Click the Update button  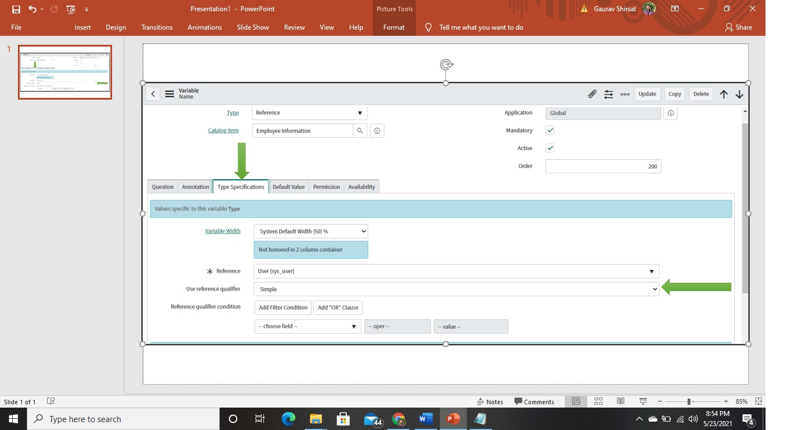[x=647, y=94]
